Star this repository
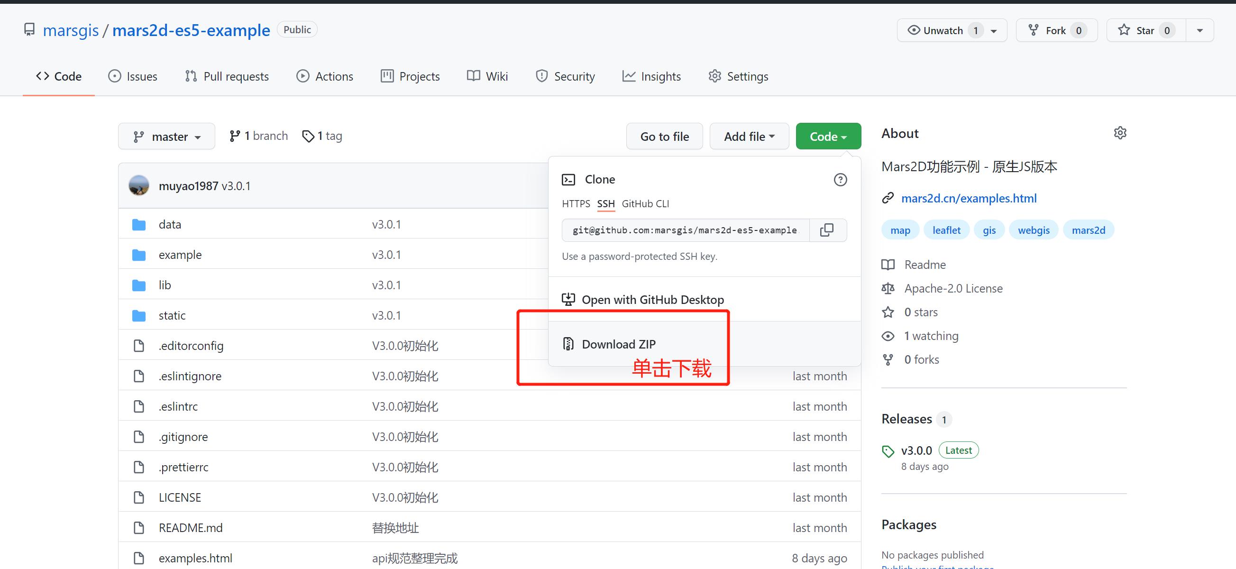This screenshot has height=569, width=1236. 1145,31
